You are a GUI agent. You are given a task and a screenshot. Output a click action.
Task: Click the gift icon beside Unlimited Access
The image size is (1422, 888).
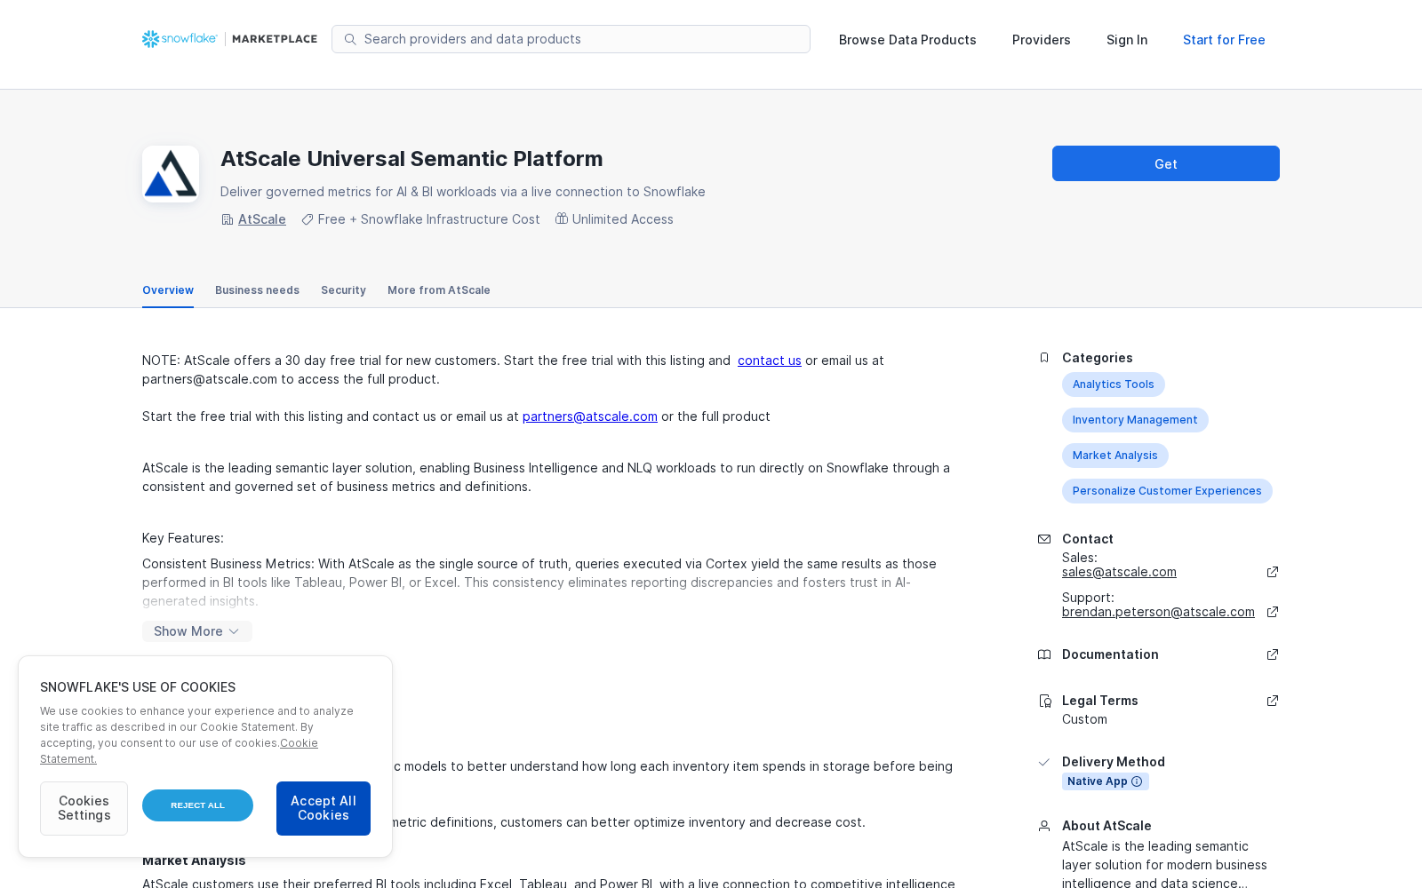point(562,218)
